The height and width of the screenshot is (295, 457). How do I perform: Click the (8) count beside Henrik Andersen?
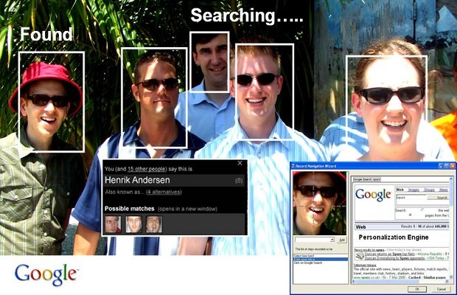point(239,181)
